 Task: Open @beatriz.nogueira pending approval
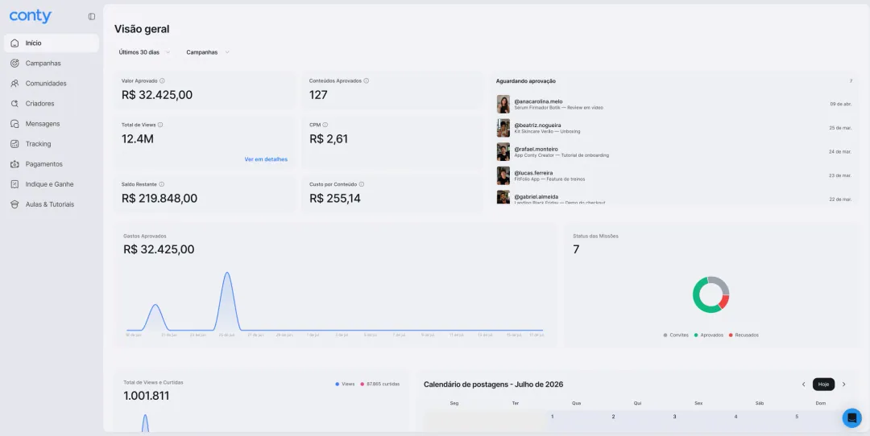673,128
